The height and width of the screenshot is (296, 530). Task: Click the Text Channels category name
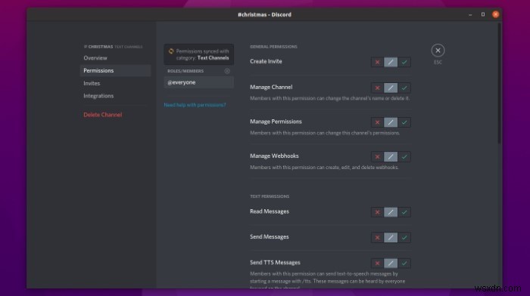[213, 58]
